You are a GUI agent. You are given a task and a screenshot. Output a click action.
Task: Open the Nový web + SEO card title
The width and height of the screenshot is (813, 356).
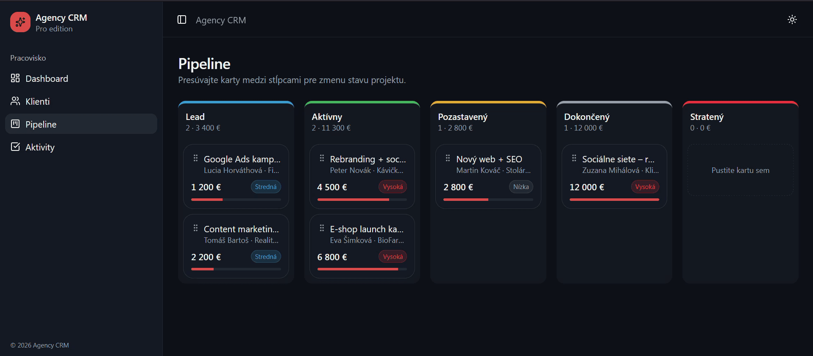coord(489,159)
